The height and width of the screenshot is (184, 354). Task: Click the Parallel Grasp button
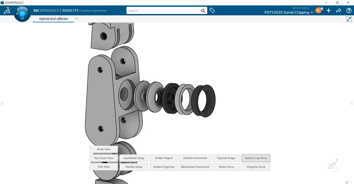pyautogui.click(x=133, y=167)
